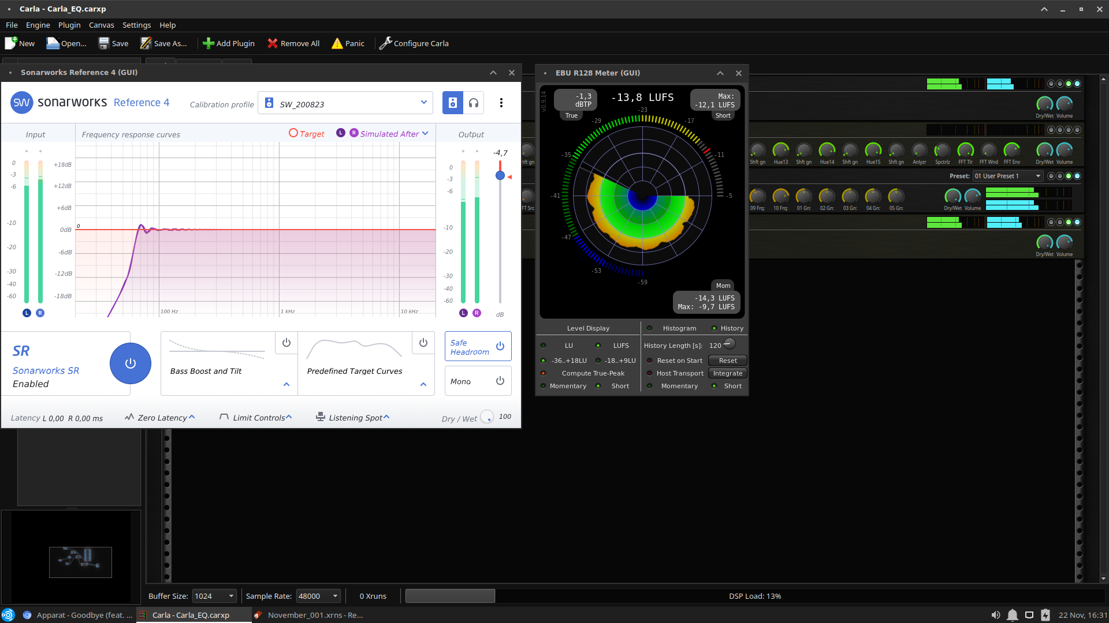Screen dimensions: 1109x623
Task: Select Histogram display mode
Action: [x=650, y=328]
